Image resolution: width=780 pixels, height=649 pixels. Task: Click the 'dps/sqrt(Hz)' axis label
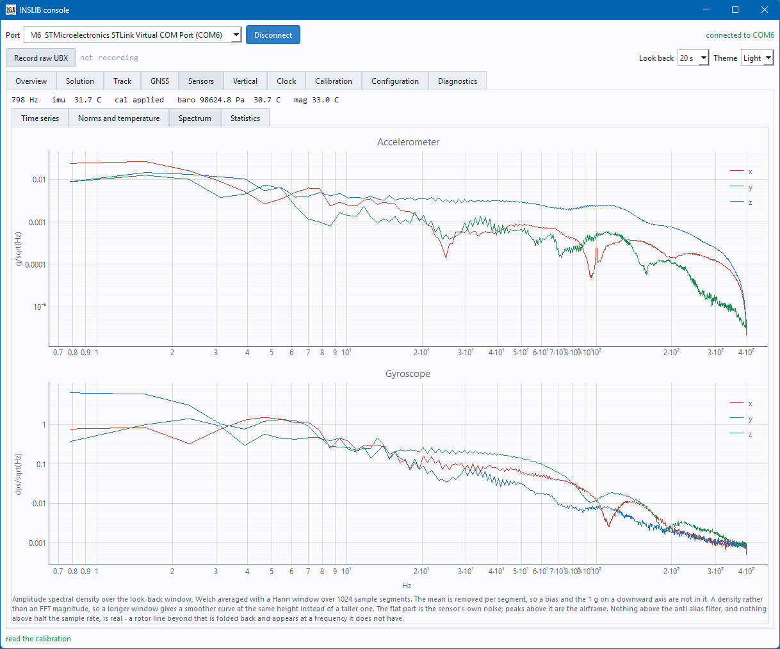[19, 474]
